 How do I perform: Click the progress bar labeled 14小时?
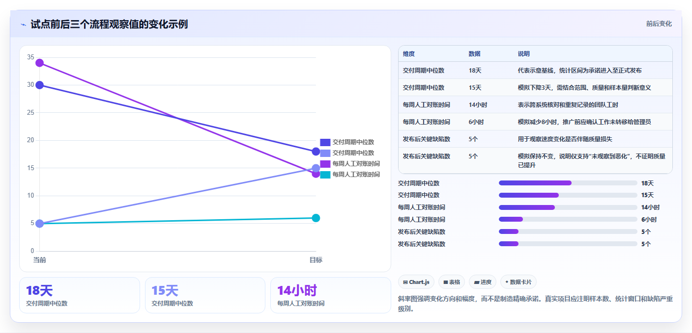coord(568,207)
